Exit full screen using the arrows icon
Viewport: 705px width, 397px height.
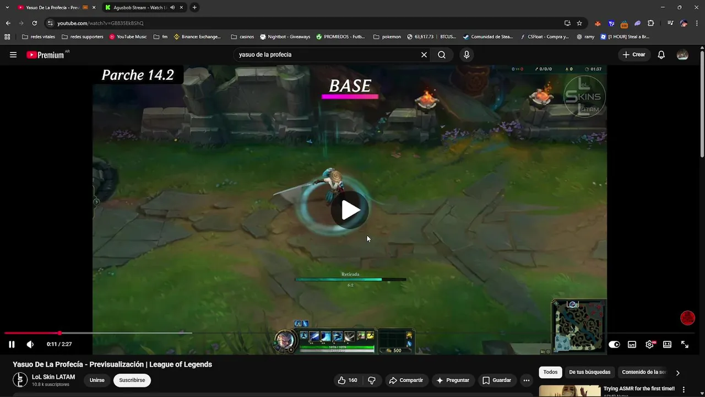coord(685,344)
